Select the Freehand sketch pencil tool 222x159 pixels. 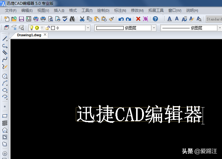click(5, 66)
